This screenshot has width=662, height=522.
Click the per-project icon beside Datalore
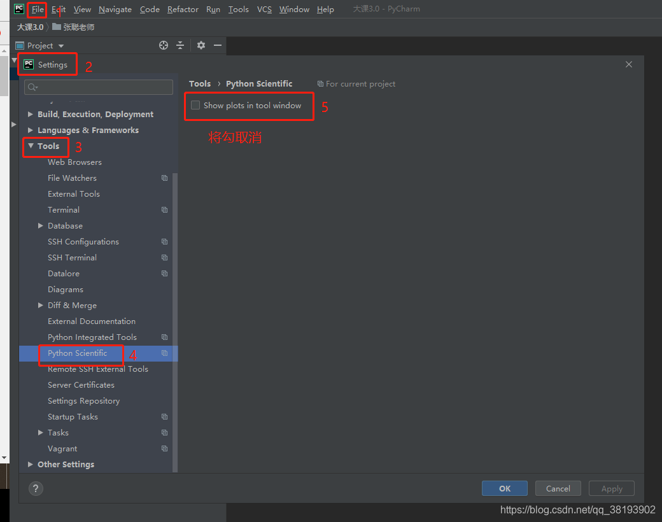[x=165, y=274]
